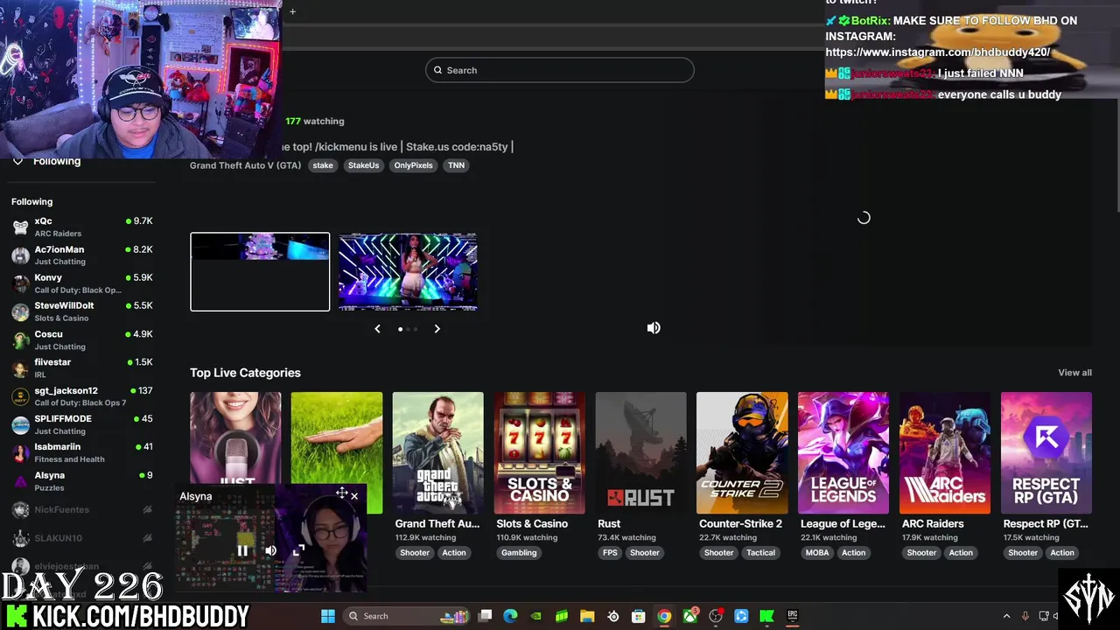Open the Counter-Strike 2 category card
The height and width of the screenshot is (630, 1120).
pyautogui.click(x=742, y=452)
